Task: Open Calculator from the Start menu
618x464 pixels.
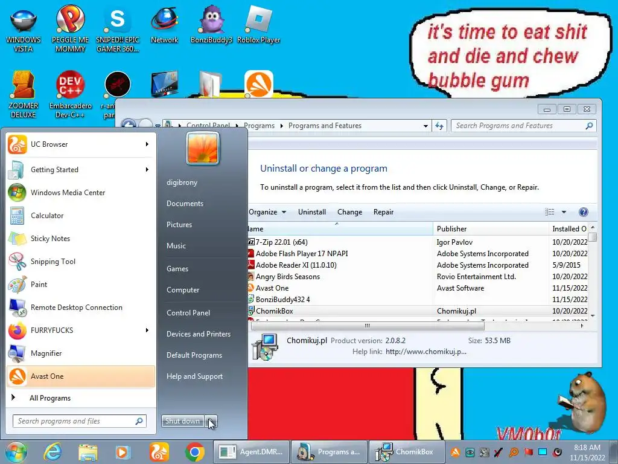Action: [81, 216]
